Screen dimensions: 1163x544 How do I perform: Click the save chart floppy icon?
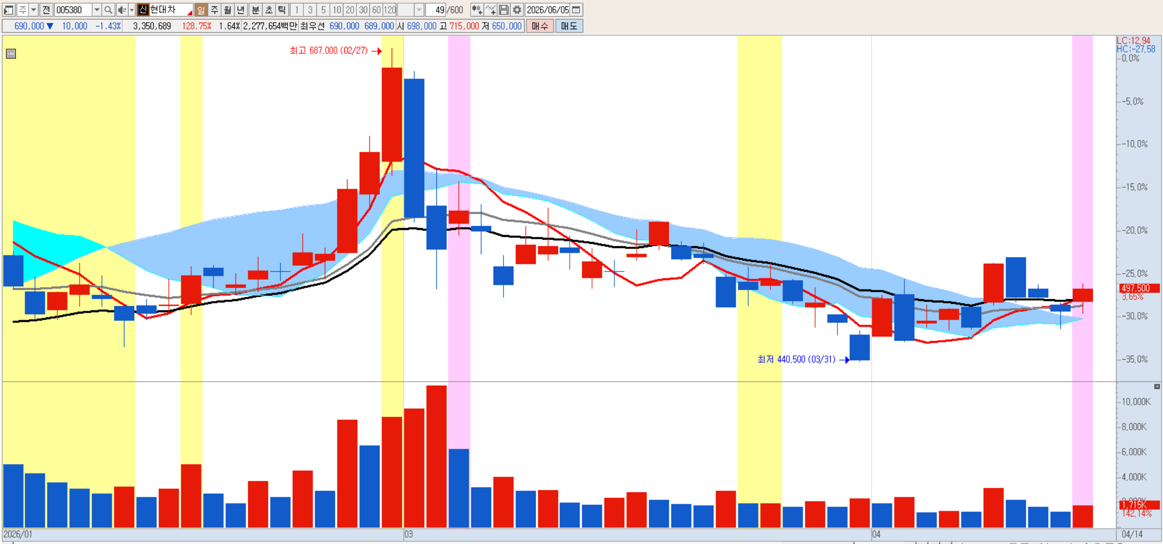504,10
